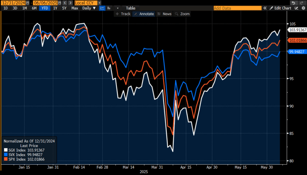The image size is (307, 175).
Task: Click the blue 99.94827 axis value label
Action: tap(297, 52)
